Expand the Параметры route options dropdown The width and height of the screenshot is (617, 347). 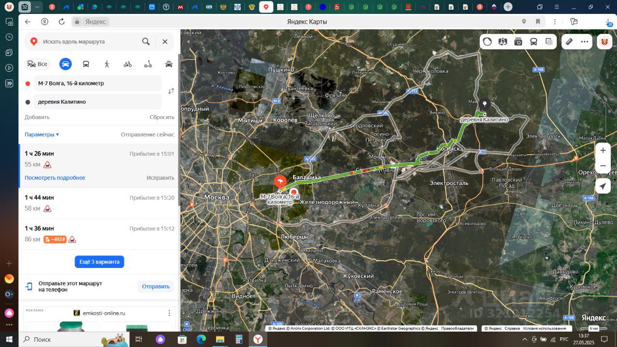pyautogui.click(x=42, y=134)
